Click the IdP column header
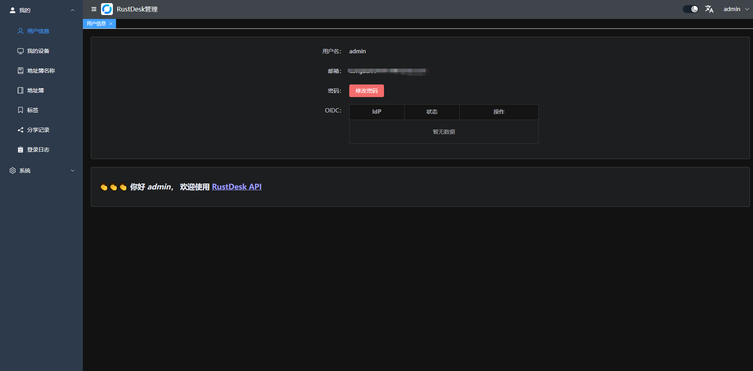The width and height of the screenshot is (753, 371). pyautogui.click(x=376, y=112)
